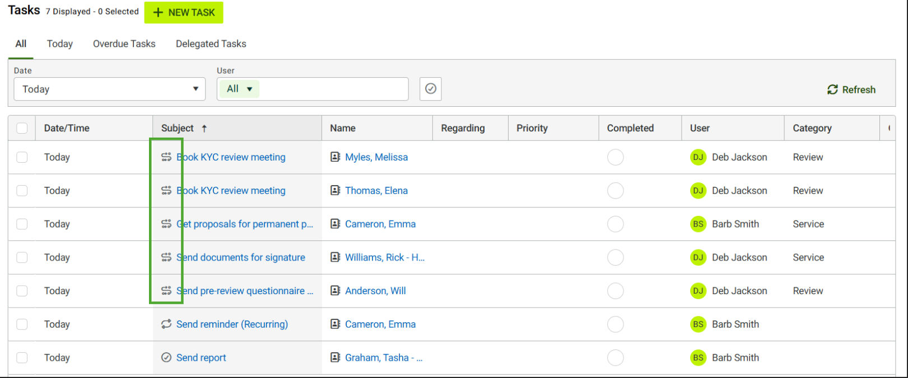The image size is (908, 378).
Task: Click contact card icon next to Myles, Melissa
Action: click(335, 157)
